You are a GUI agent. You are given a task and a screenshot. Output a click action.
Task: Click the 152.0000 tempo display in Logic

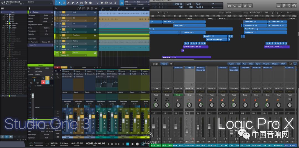(178, 4)
